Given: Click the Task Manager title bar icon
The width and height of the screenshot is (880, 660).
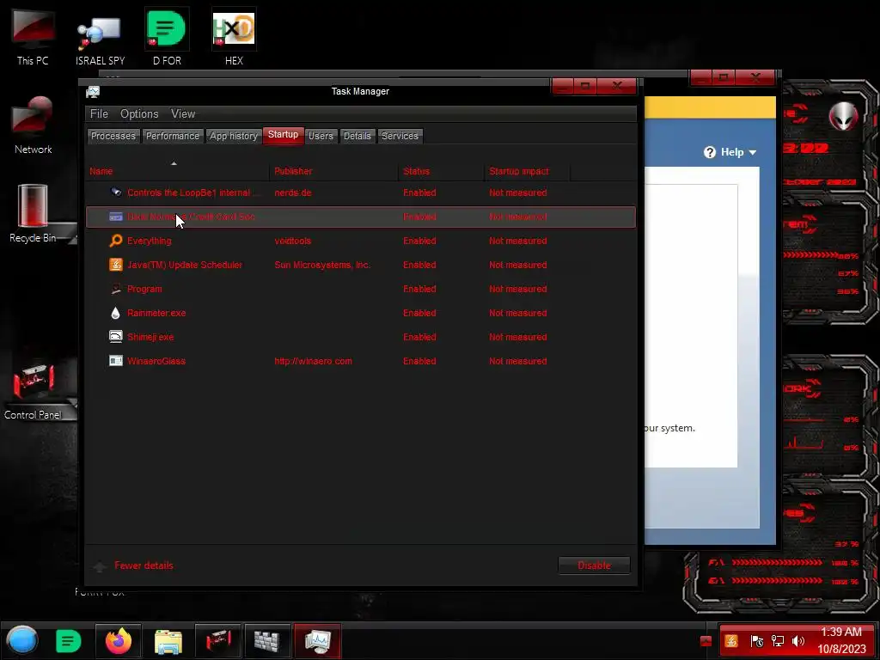Looking at the screenshot, I should point(93,92).
